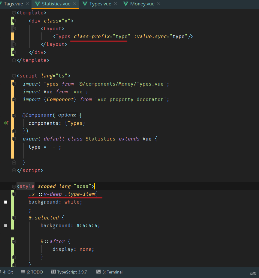Switch to the Money.vue tab
The height and width of the screenshot is (278, 259).
click(142, 4)
